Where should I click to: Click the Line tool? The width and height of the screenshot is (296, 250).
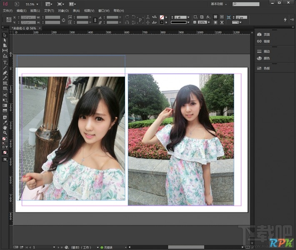coord(5,67)
